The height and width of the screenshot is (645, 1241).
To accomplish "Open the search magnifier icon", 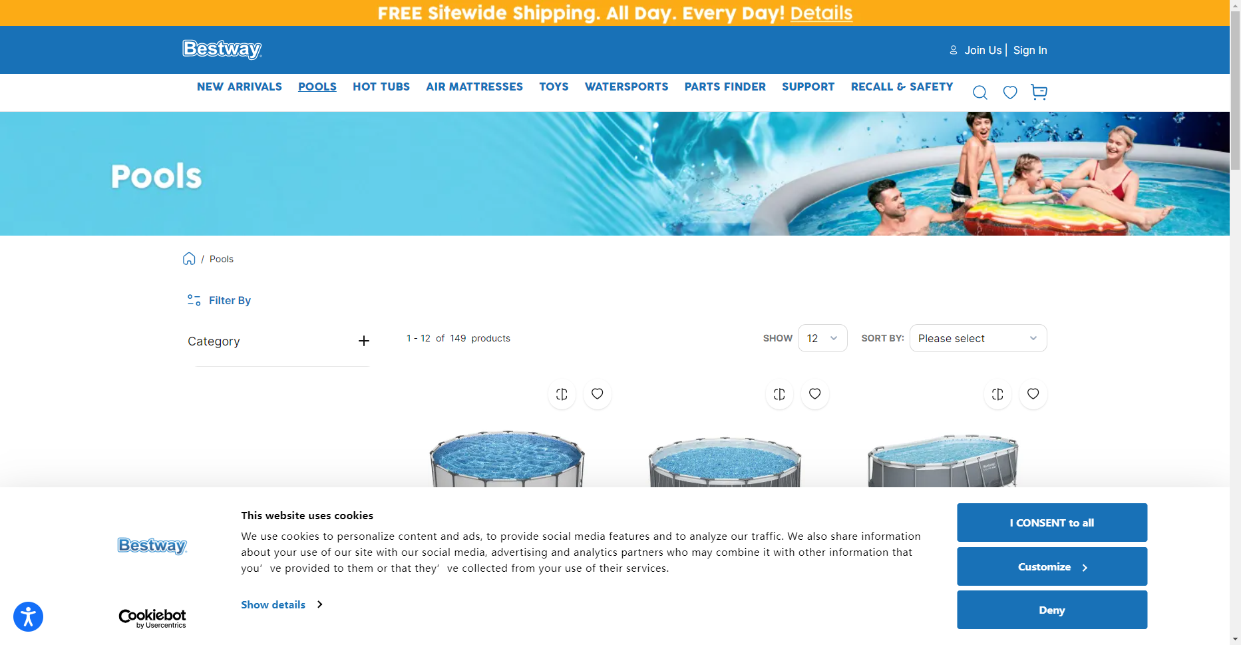I will pos(979,93).
